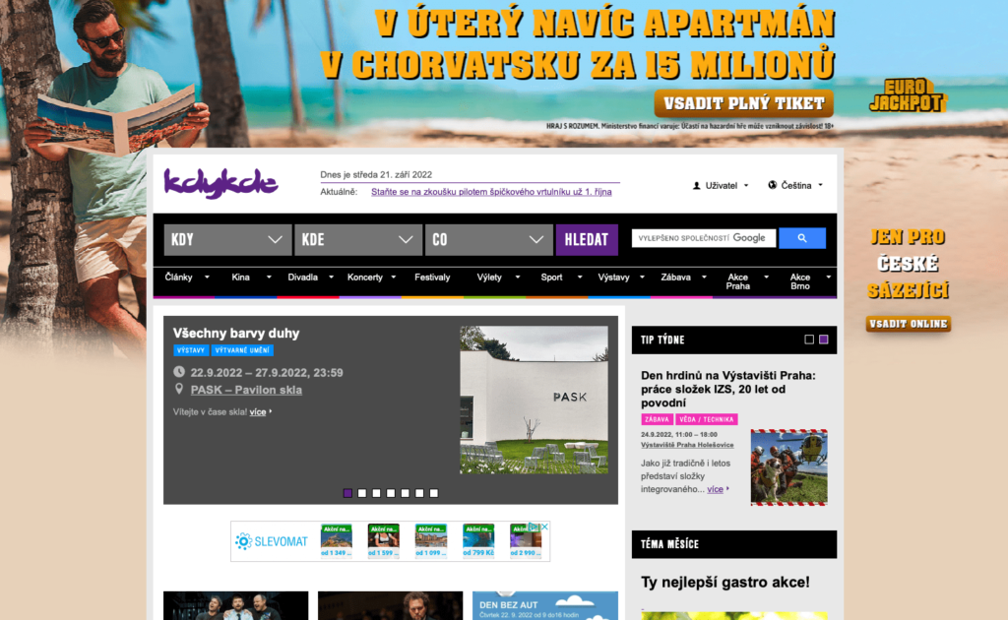The height and width of the screenshot is (620, 1008).
Task: Select the last carousel pagination dot
Action: pyautogui.click(x=433, y=493)
